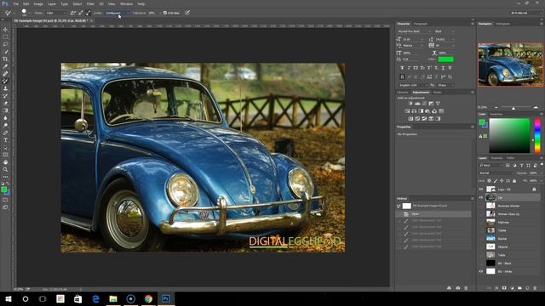Select Sampling: Background Swatch icon

point(89,13)
